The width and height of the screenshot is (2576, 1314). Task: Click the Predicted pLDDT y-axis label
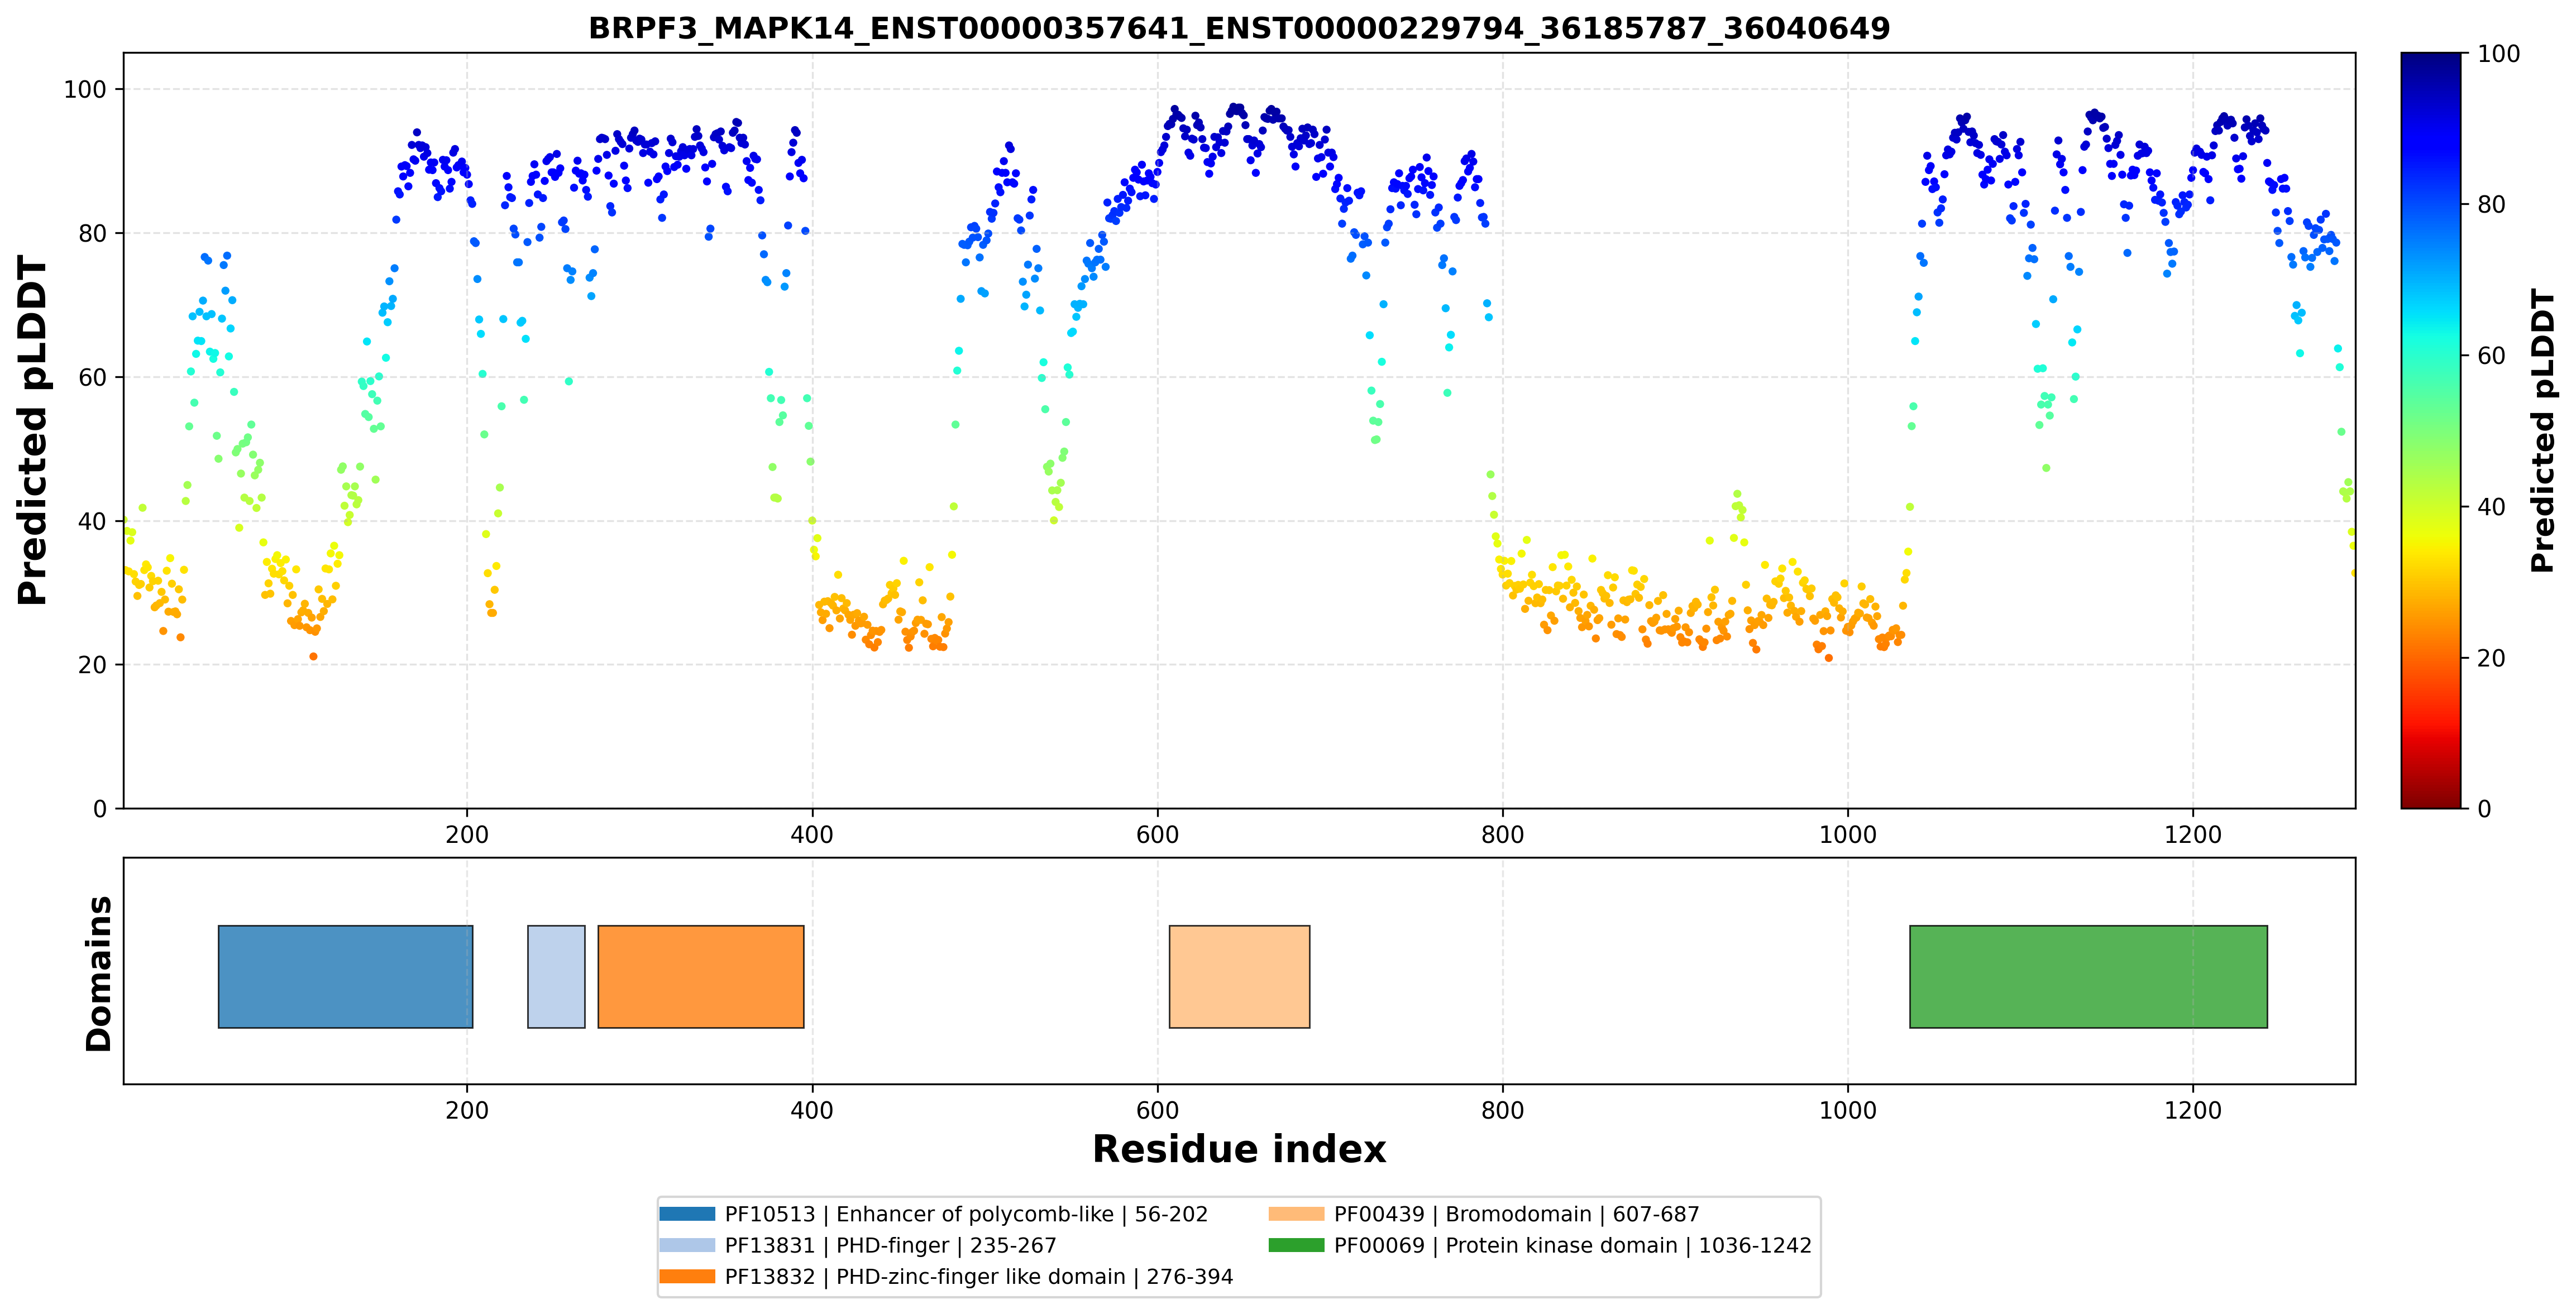(32, 431)
